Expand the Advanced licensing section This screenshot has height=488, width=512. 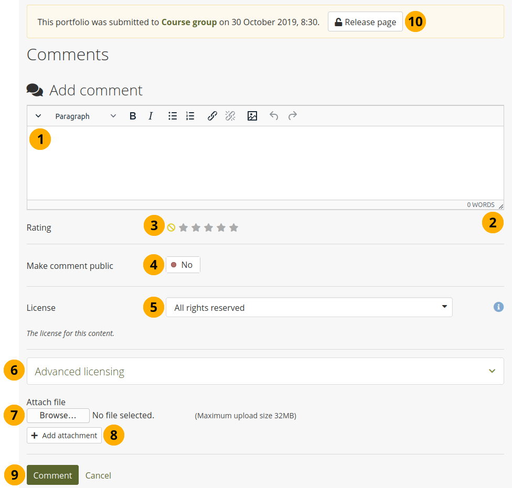click(x=265, y=371)
